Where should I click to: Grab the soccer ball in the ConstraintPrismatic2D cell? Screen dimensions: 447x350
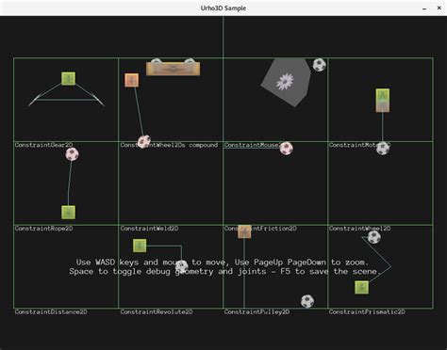point(374,237)
